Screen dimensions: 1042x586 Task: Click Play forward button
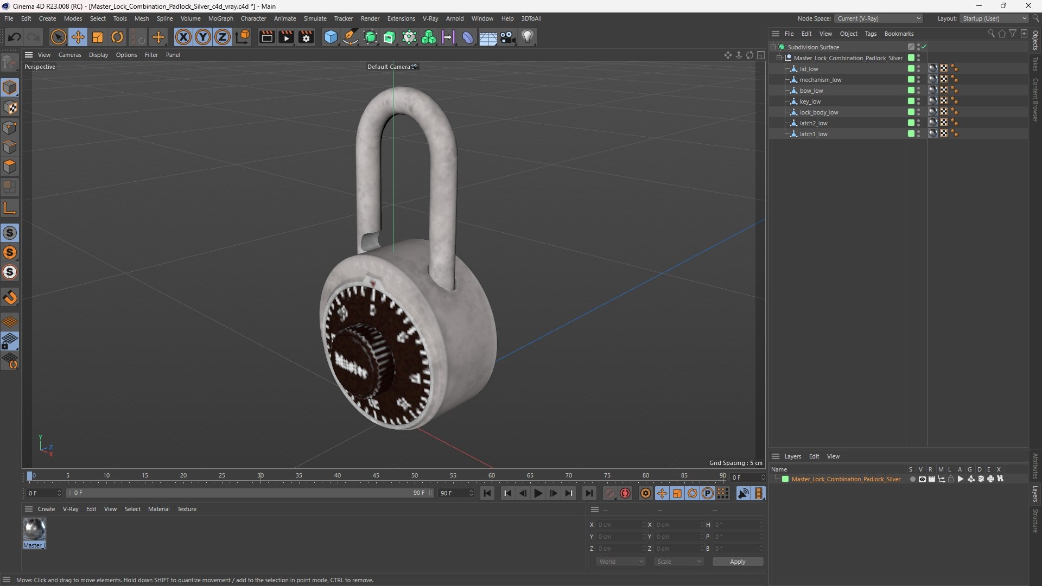pos(538,493)
